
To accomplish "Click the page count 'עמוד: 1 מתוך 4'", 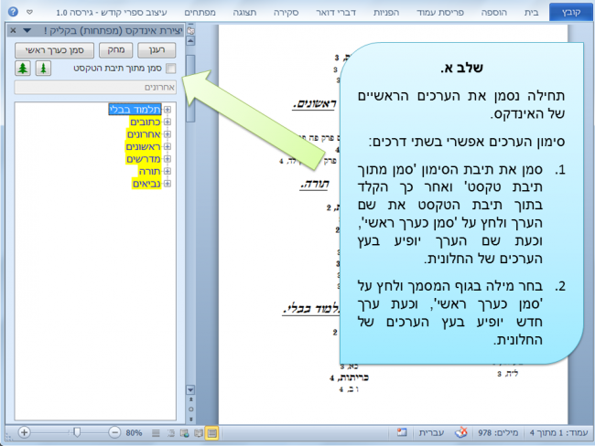I will point(558,432).
